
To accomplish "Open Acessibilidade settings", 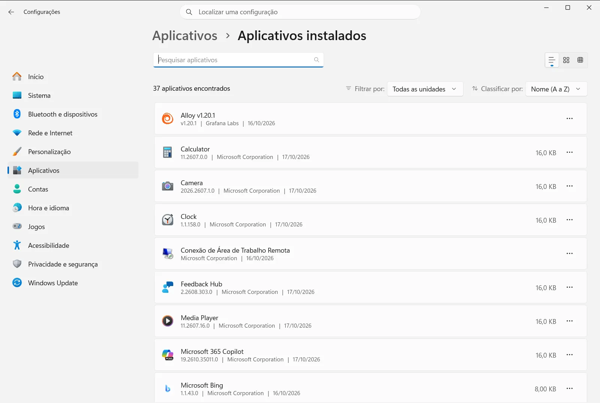I will click(73, 246).
